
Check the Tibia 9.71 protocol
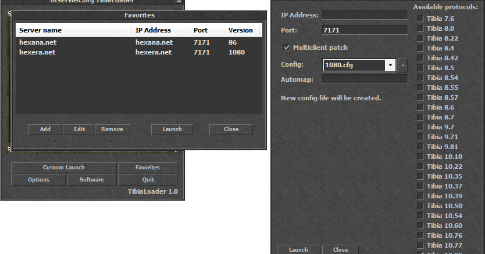coord(420,137)
